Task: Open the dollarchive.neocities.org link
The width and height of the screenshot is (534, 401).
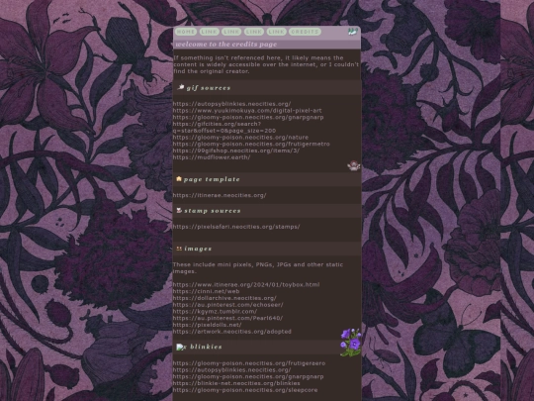Action: (224, 298)
